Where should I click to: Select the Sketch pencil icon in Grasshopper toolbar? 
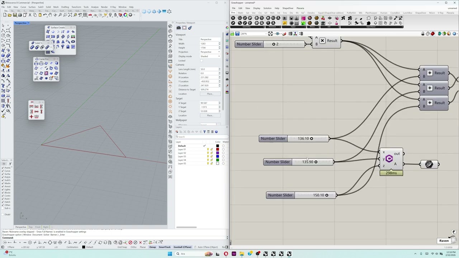point(284,34)
